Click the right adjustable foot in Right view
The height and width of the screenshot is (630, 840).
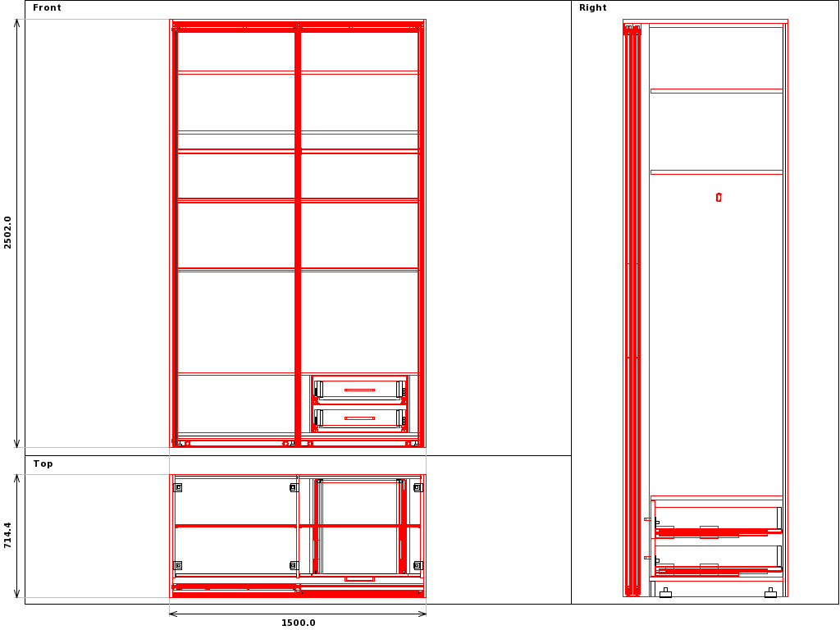(x=770, y=593)
